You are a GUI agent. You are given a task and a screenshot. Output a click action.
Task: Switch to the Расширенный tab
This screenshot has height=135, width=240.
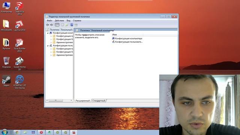pos(82,101)
